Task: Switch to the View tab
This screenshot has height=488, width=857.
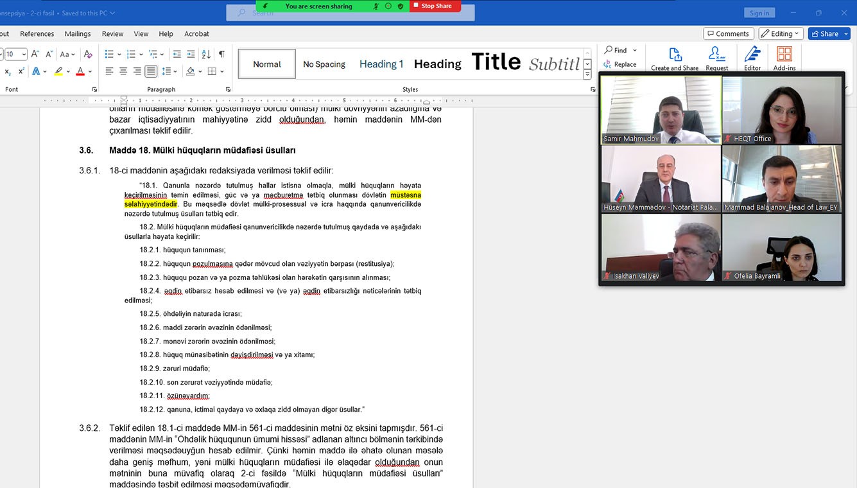Action: pyautogui.click(x=141, y=34)
